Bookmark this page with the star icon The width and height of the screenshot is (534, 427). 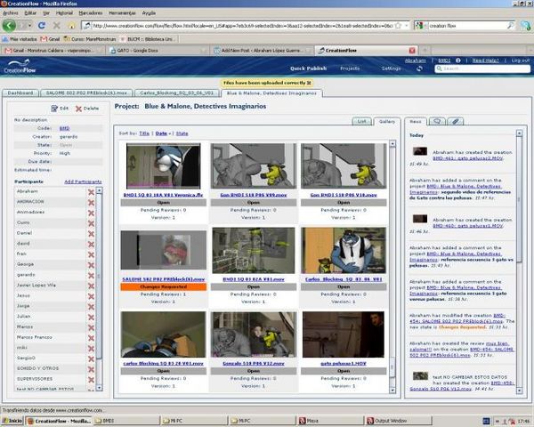[398, 26]
